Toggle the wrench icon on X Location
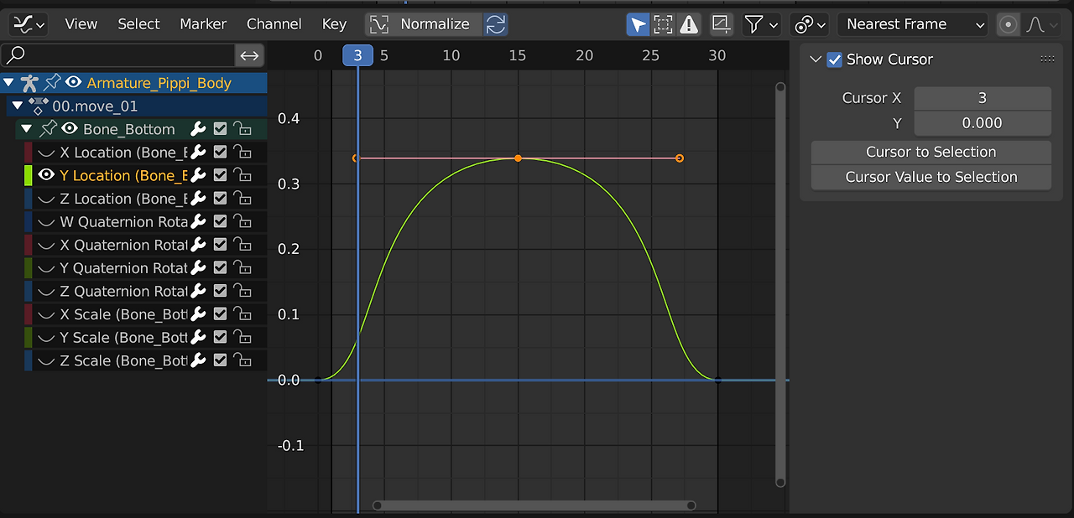The height and width of the screenshot is (518, 1074). [198, 153]
